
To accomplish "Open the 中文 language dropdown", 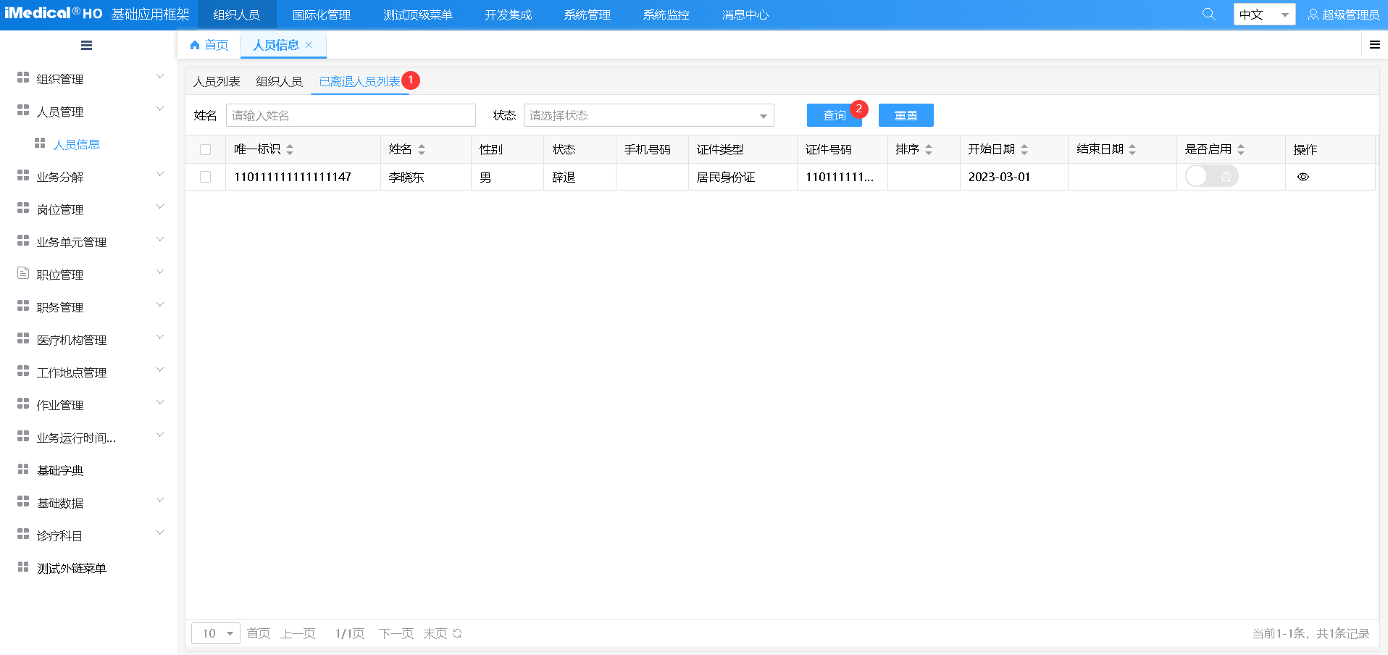I will point(1264,14).
